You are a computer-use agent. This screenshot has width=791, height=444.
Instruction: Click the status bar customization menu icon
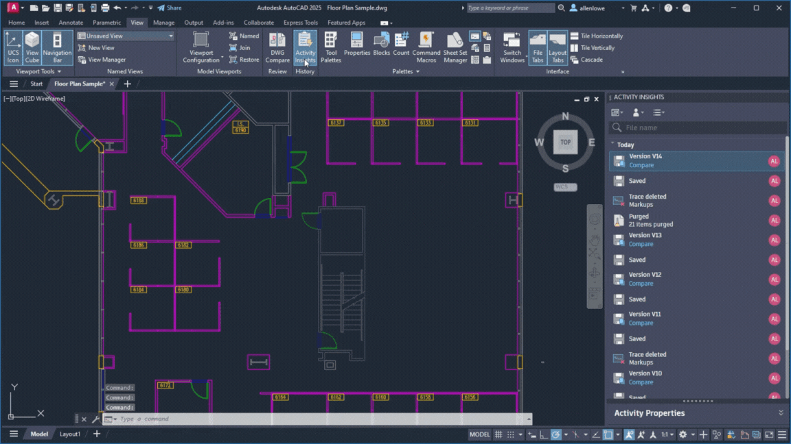click(x=782, y=434)
